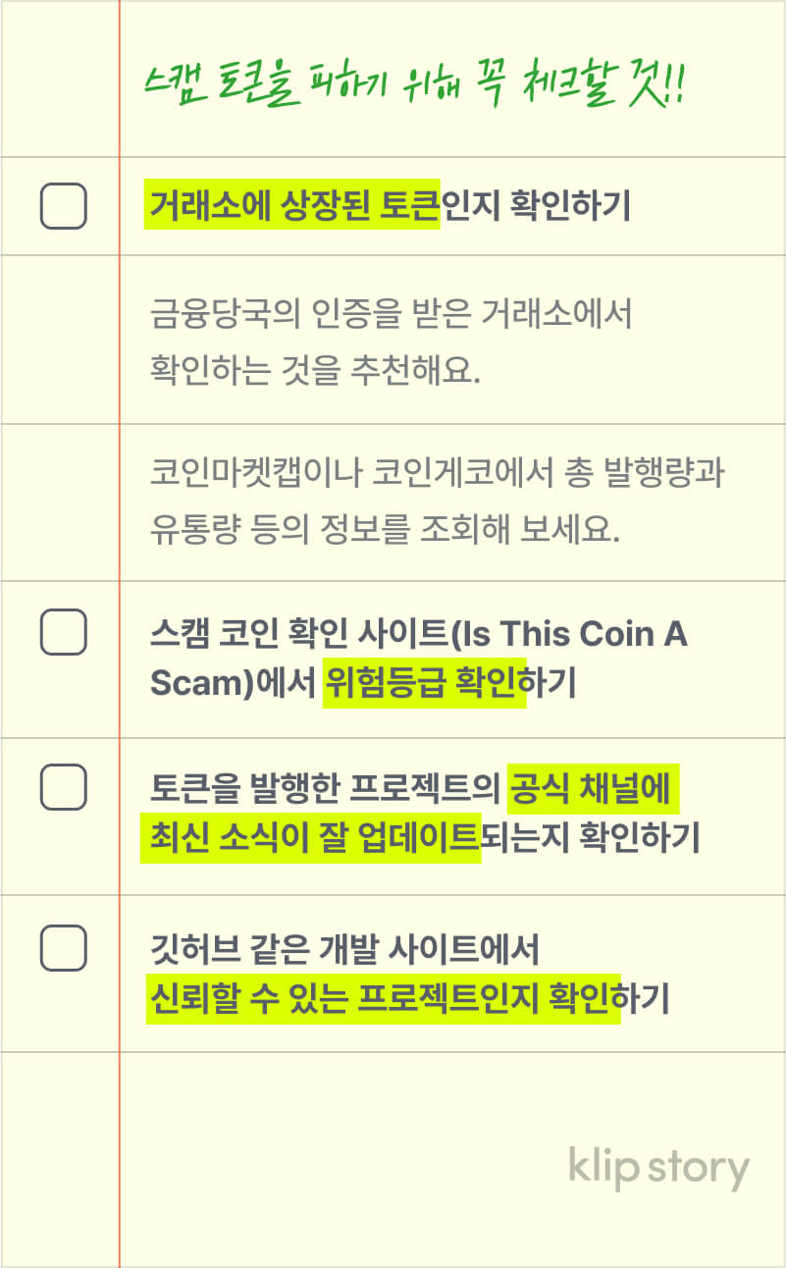Click the word Scam)에서
Screen dimensions: 786x1268
(233, 683)
